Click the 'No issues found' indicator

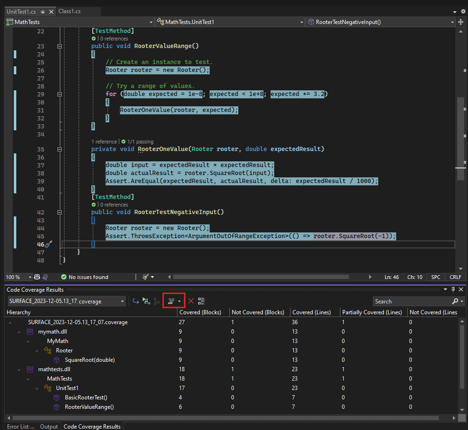click(85, 277)
